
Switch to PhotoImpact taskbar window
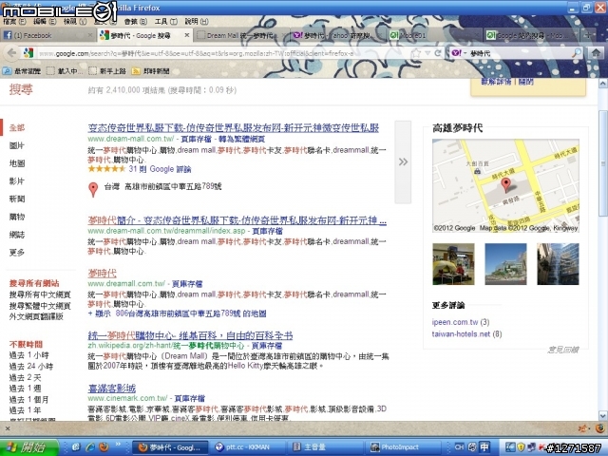[x=403, y=447]
